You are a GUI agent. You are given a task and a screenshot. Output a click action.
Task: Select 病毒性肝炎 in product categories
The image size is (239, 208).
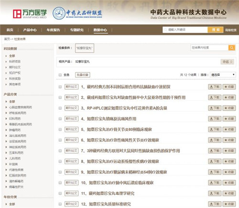(x=16, y=187)
